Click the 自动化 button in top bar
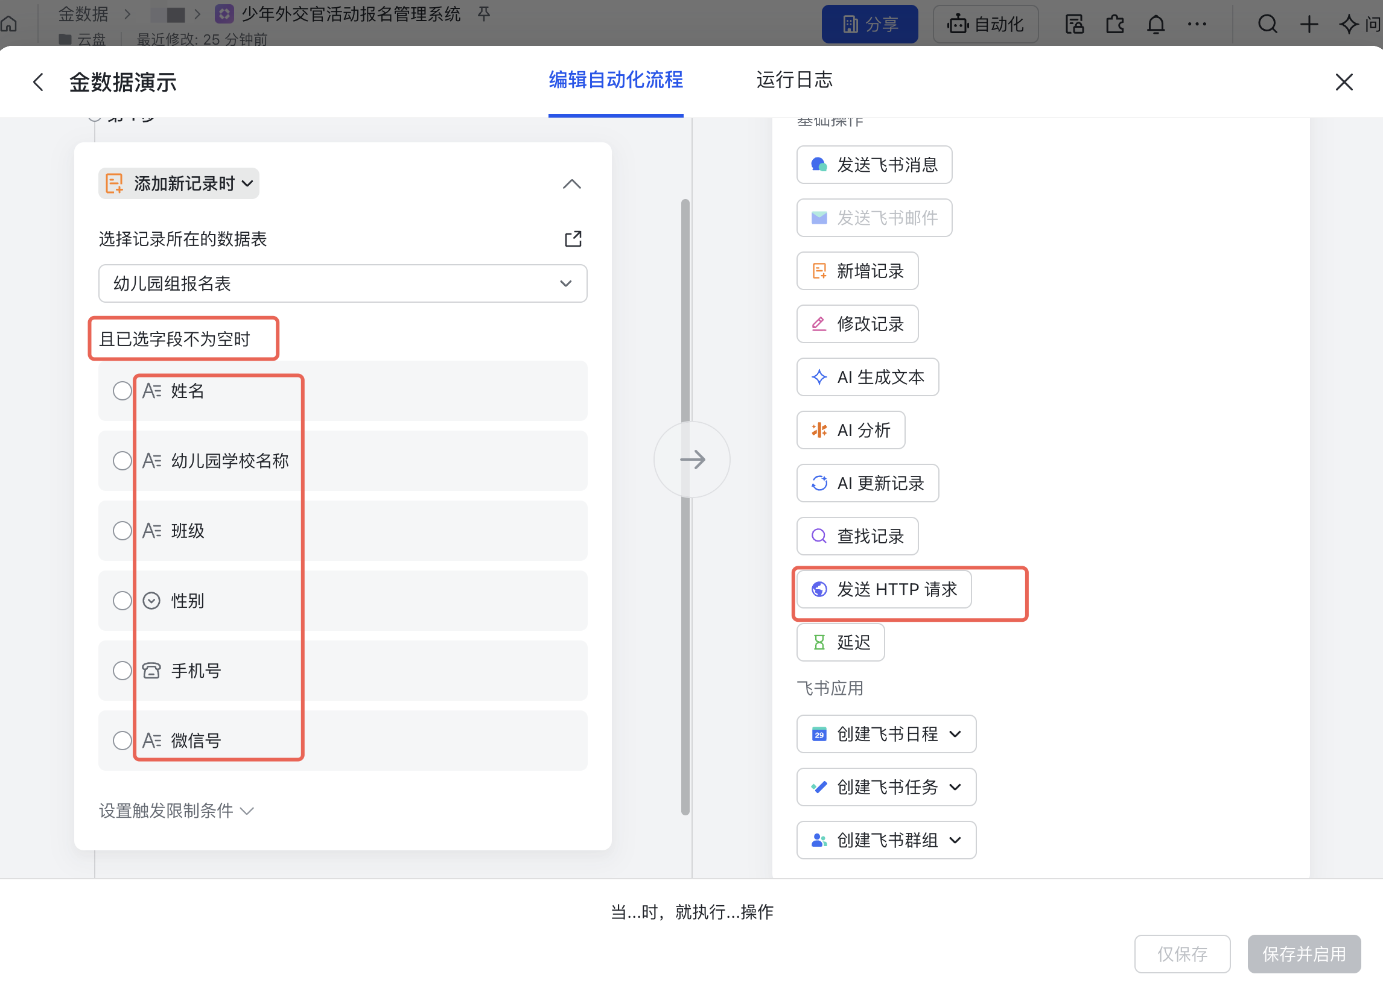The width and height of the screenshot is (1383, 983). pyautogui.click(x=985, y=24)
